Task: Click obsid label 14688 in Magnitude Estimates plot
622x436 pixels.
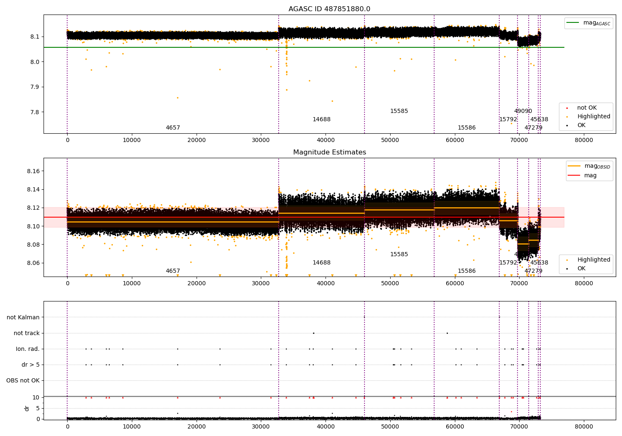Action: 322,263
